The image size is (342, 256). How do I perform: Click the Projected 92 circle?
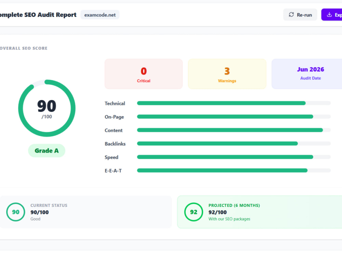pyautogui.click(x=194, y=212)
